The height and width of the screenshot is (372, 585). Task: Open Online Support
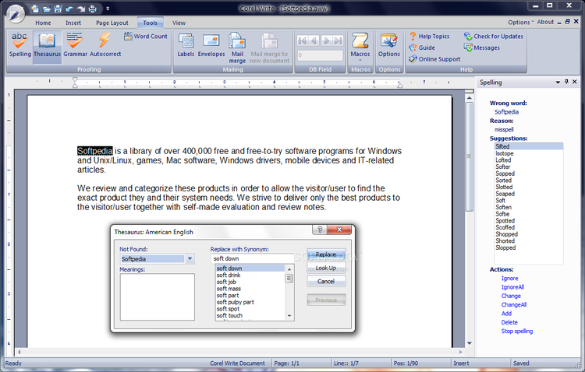tap(434, 59)
